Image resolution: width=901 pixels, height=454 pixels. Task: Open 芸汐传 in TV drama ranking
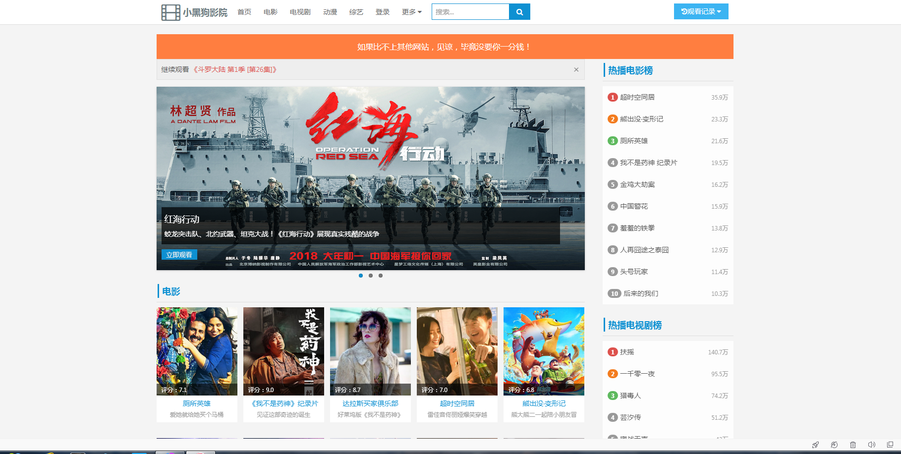pos(630,417)
